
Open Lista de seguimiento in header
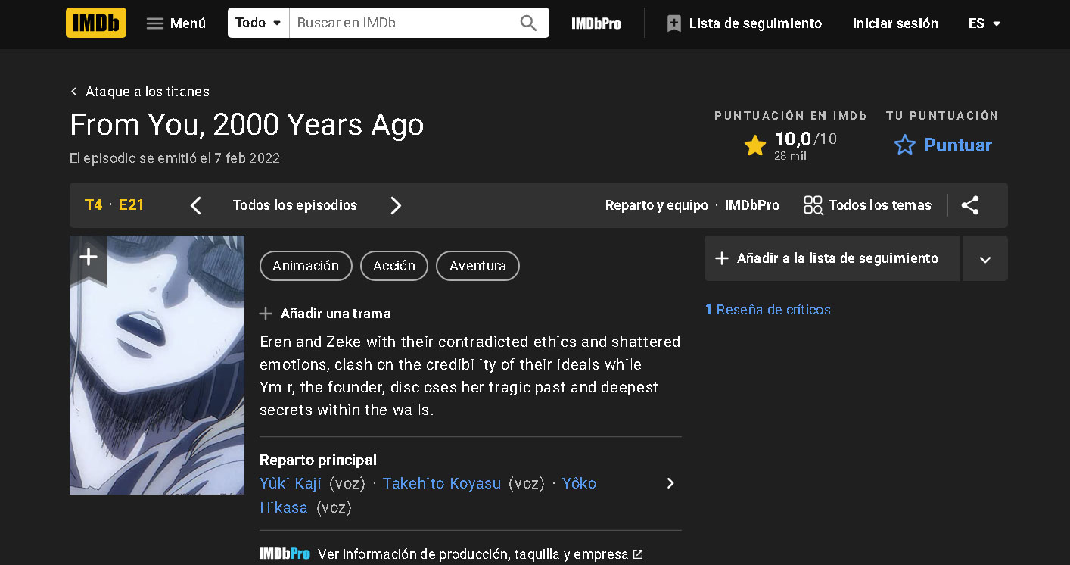[x=744, y=23]
